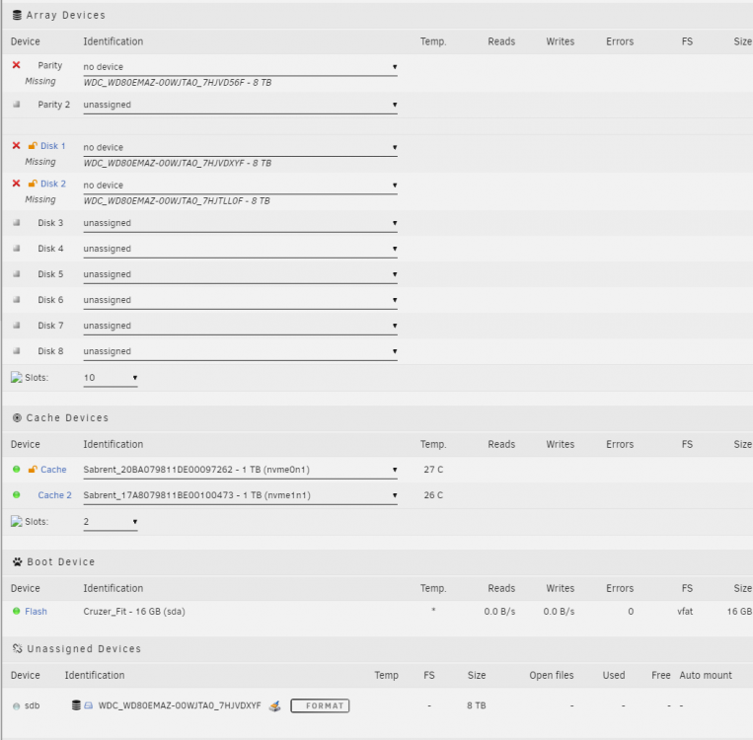Open the Disk 6 device dropdown
The height and width of the screenshot is (740, 753).
240,300
